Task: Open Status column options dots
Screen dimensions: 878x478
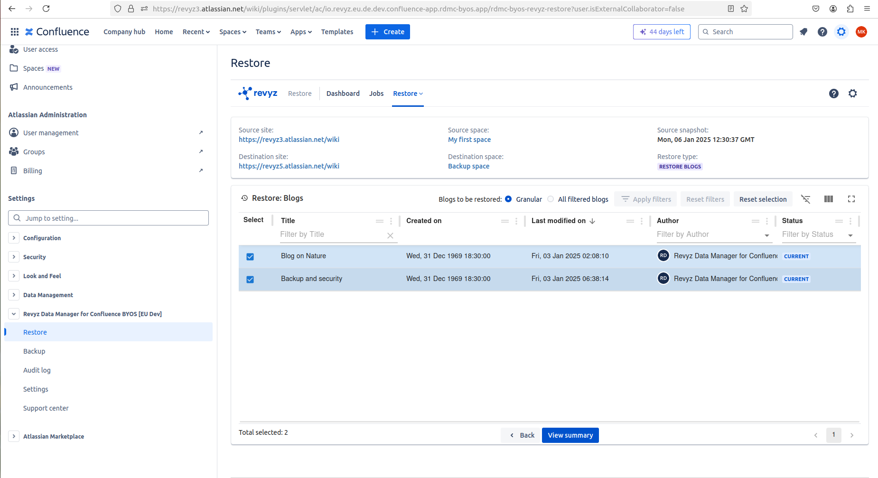Action: coord(850,221)
